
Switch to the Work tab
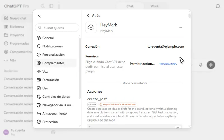155,6
